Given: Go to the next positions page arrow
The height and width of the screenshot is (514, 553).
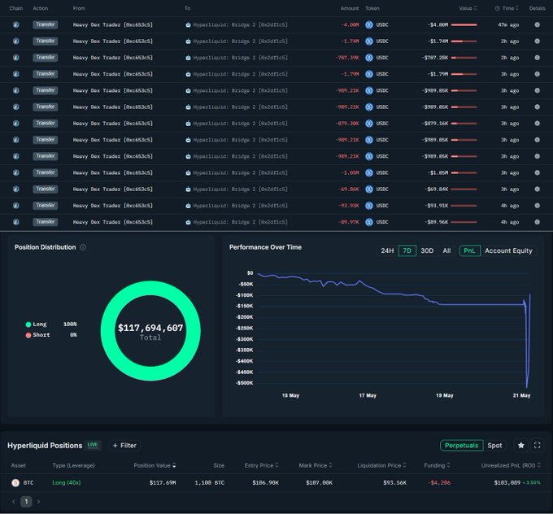Looking at the screenshot, I should (37, 502).
